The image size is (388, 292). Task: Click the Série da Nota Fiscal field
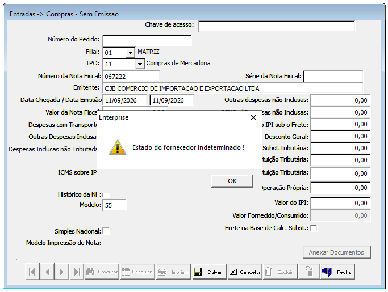point(333,77)
